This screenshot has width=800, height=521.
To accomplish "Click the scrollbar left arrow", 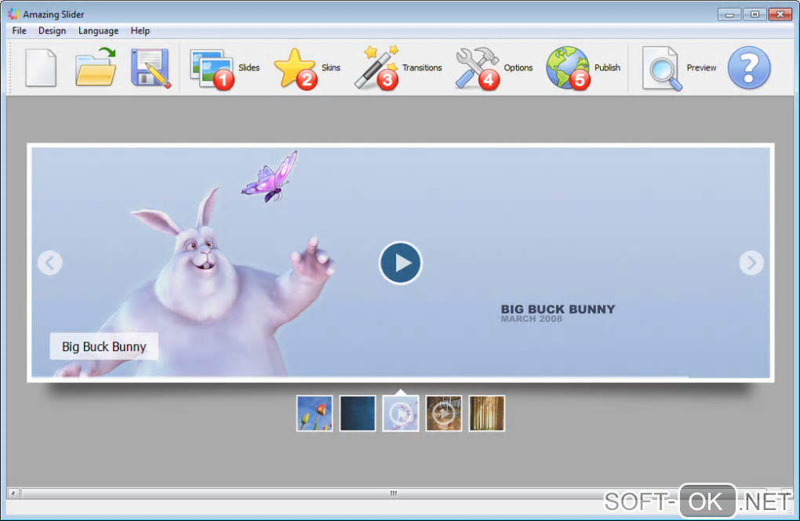I will click(x=13, y=493).
